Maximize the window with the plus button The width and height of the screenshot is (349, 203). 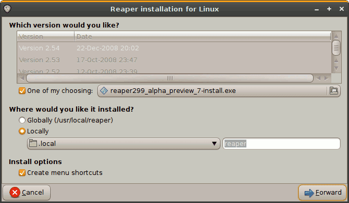point(329,9)
